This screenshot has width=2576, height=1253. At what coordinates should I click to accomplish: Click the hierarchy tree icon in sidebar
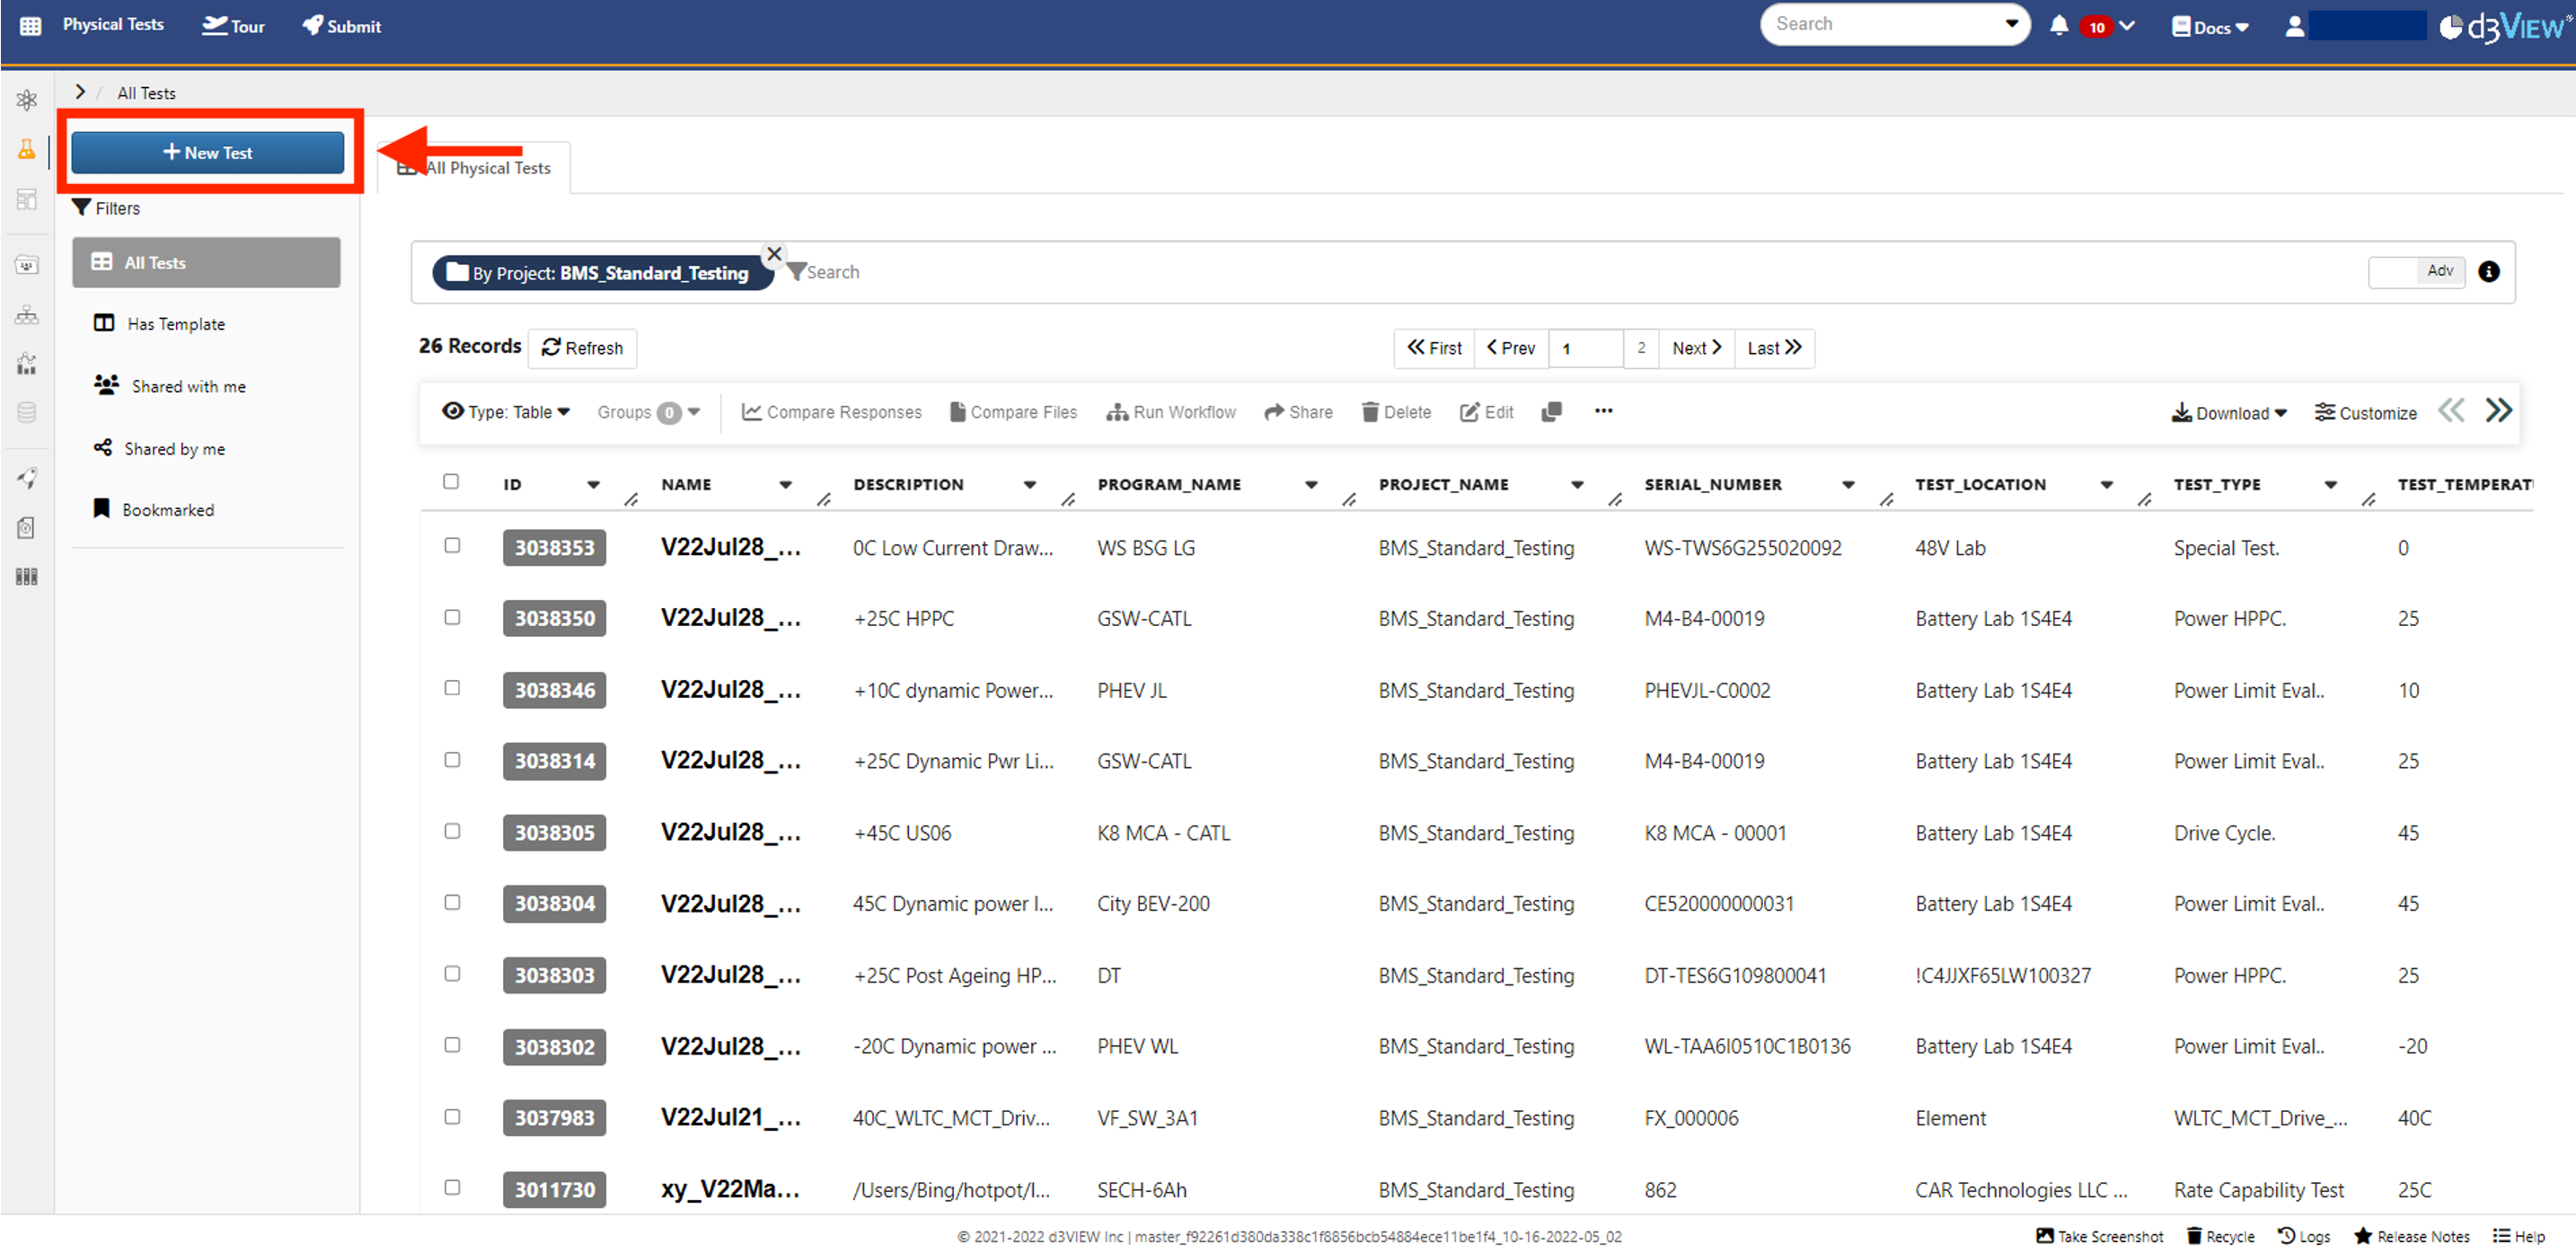27,315
